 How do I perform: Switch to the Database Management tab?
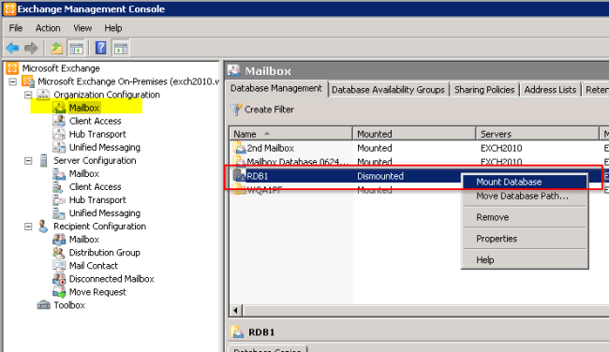point(276,89)
